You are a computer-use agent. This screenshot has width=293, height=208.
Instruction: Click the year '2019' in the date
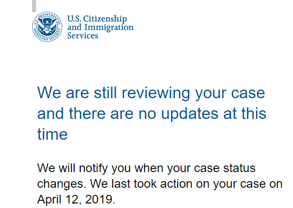click(x=100, y=199)
